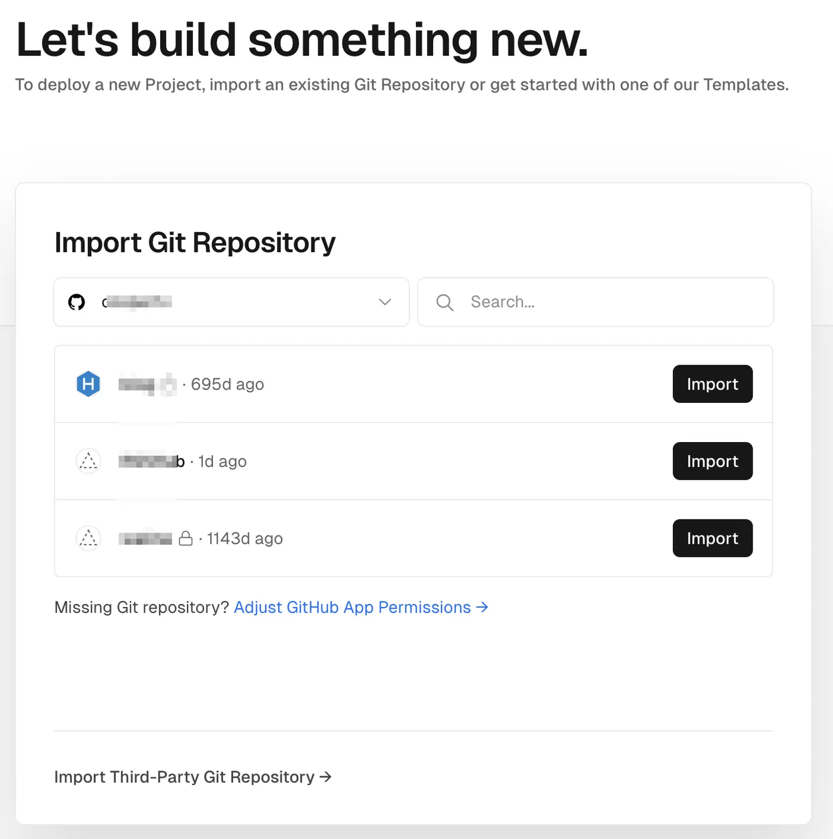
Task: Import the repository updated 695d ago
Action: tap(712, 384)
